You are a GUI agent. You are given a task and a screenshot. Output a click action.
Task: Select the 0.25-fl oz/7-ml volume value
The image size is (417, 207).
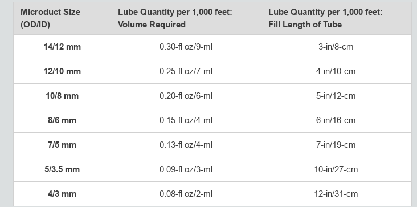pos(186,71)
